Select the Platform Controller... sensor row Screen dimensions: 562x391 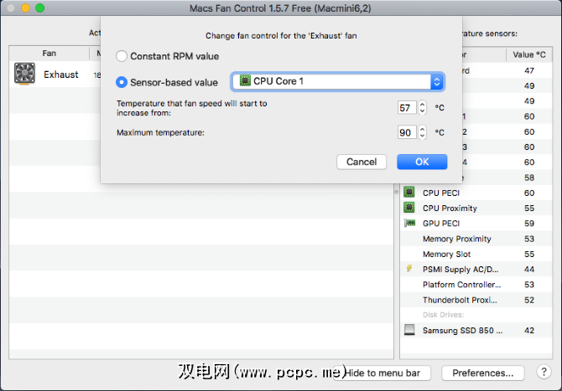pyautogui.click(x=476, y=285)
